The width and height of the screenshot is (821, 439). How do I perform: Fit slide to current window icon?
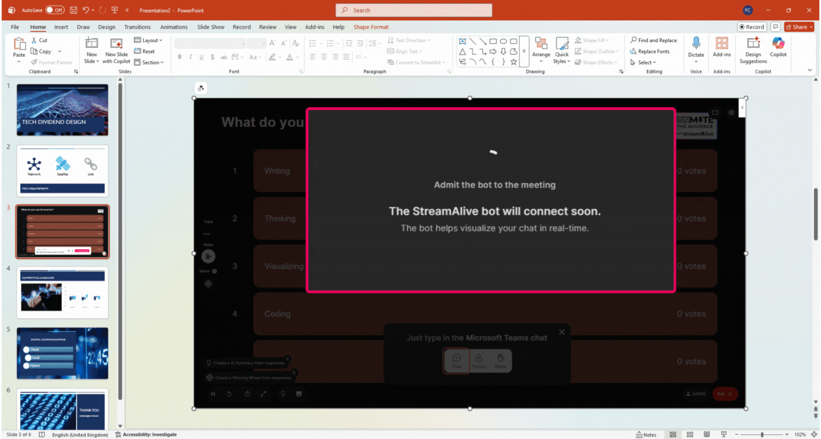(x=814, y=434)
